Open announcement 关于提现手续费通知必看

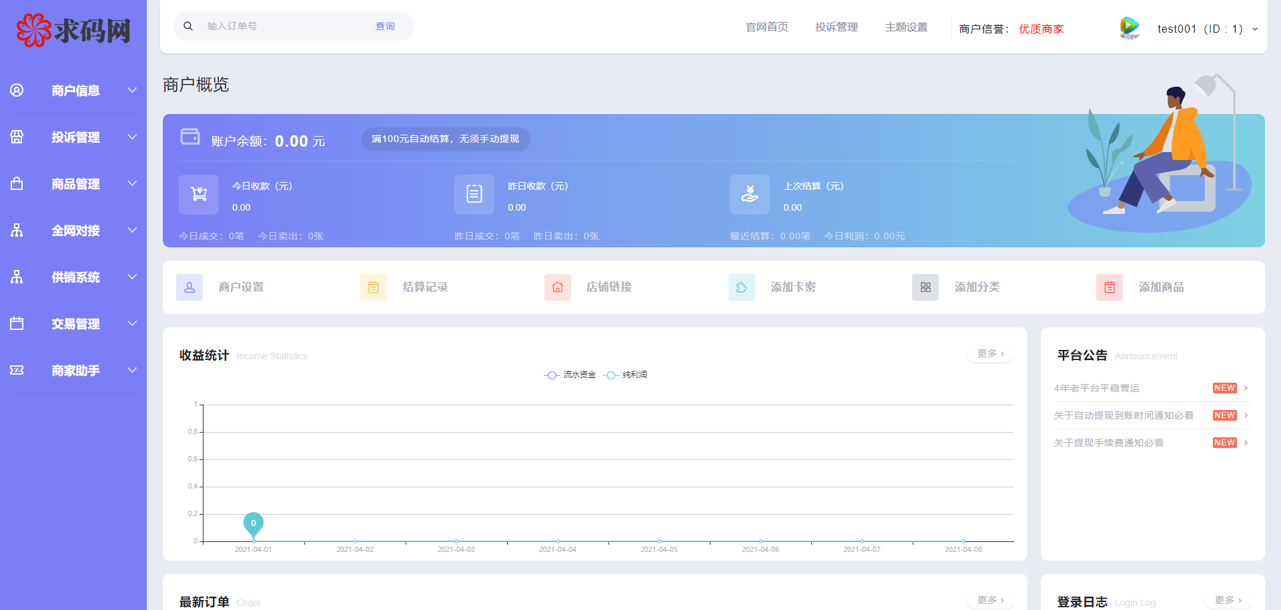click(1109, 443)
